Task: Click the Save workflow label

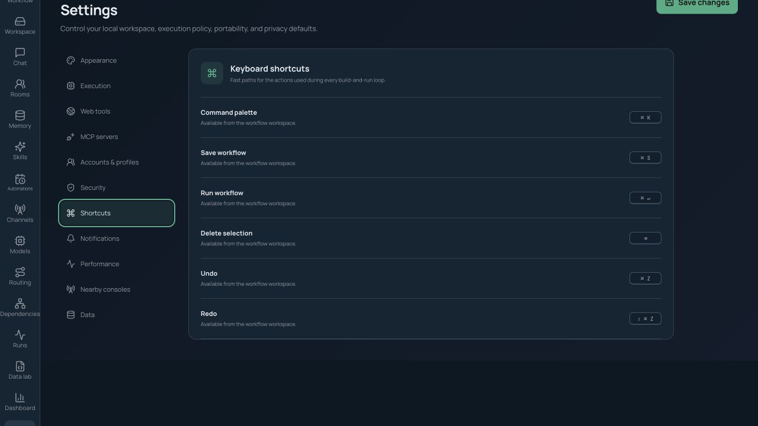Action: pyautogui.click(x=223, y=153)
